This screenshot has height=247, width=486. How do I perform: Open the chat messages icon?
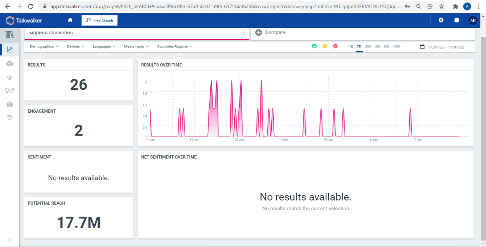(457, 20)
